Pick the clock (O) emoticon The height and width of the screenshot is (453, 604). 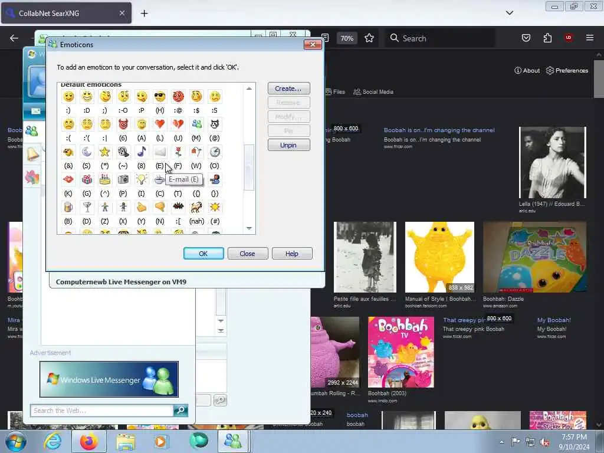coord(215,152)
